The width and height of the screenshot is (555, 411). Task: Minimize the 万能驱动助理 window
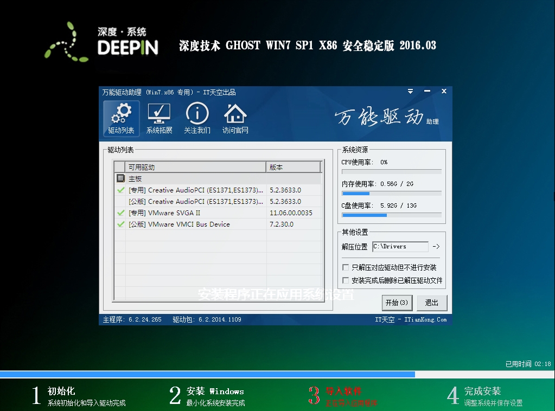tap(427, 91)
